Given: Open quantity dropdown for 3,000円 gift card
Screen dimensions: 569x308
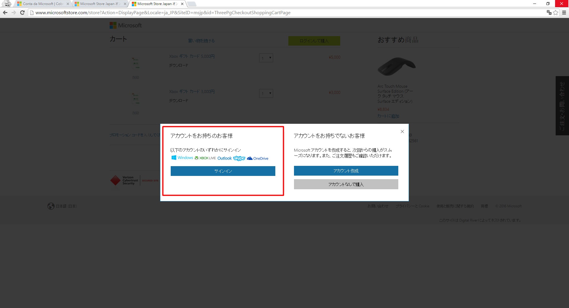Looking at the screenshot, I should (266, 94).
